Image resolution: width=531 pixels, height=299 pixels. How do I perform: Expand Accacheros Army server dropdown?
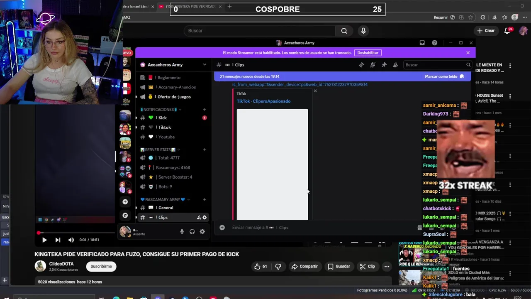click(205, 65)
